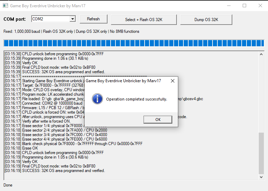The width and height of the screenshot is (268, 191).
Task: Click the log vertical scrollbar thumb
Action: click(x=261, y=153)
